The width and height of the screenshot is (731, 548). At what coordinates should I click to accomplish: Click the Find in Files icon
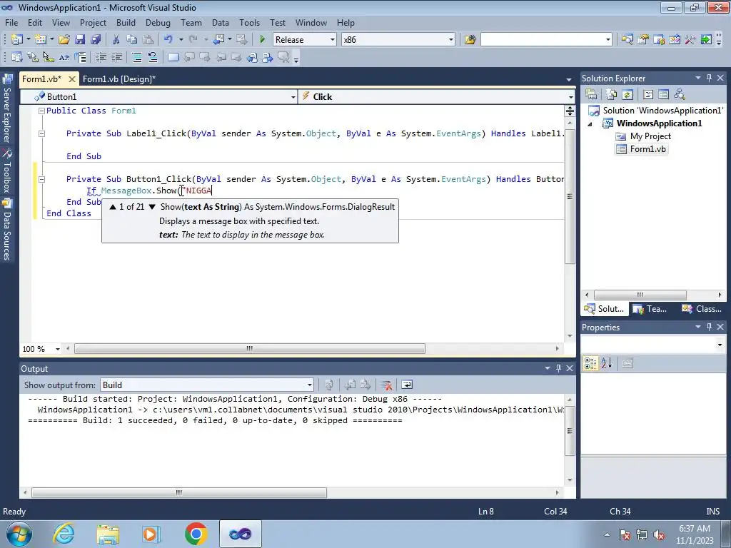point(470,40)
